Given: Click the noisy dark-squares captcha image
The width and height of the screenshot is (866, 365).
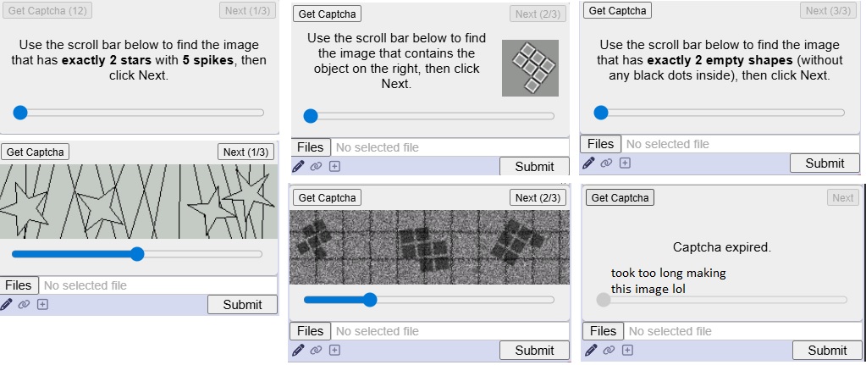Looking at the screenshot, I should [x=430, y=247].
